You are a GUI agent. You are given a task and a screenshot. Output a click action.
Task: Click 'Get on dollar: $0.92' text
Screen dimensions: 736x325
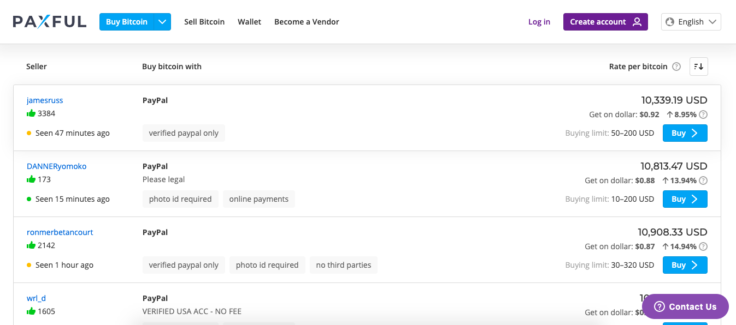(624, 115)
